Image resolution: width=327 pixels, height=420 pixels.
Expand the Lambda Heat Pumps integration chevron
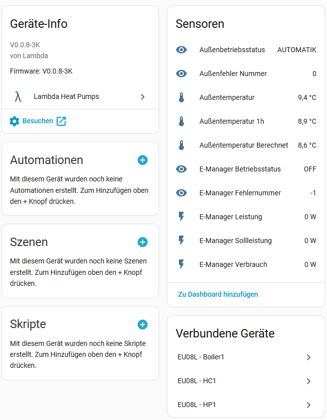[x=143, y=97]
